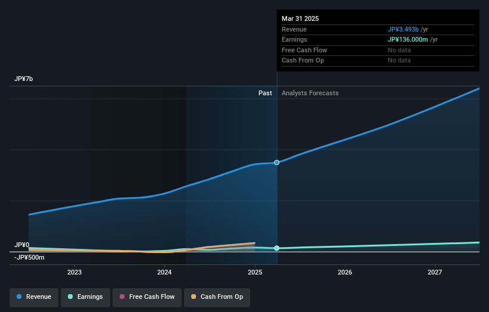Viewport: 489px width, 312px height.
Task: Click the Cash From Op tooltip row label
Action: click(303, 61)
